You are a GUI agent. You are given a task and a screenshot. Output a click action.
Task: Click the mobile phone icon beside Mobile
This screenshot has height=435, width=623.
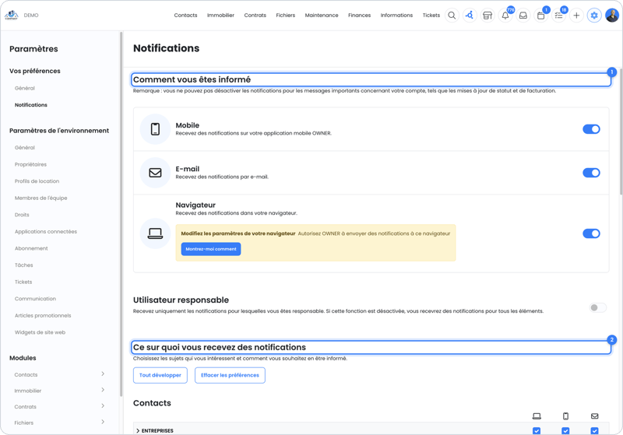(155, 129)
